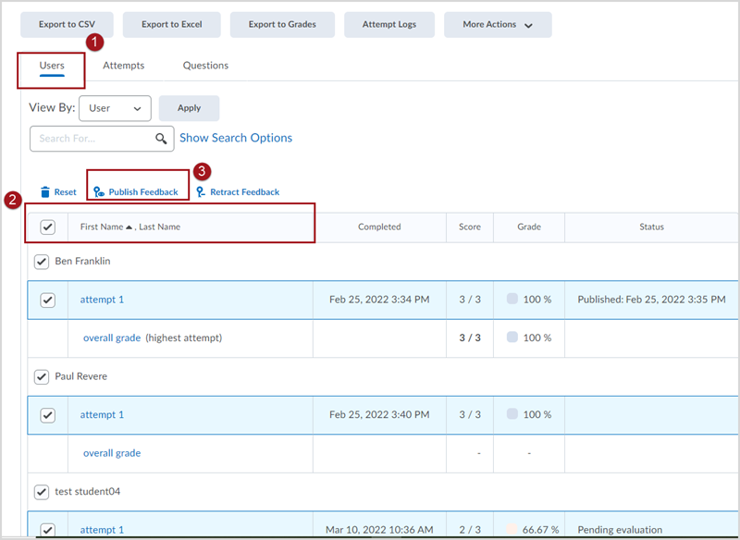
Task: Toggle Ben Franklin's attempt 1 checkbox
Action: pos(48,300)
